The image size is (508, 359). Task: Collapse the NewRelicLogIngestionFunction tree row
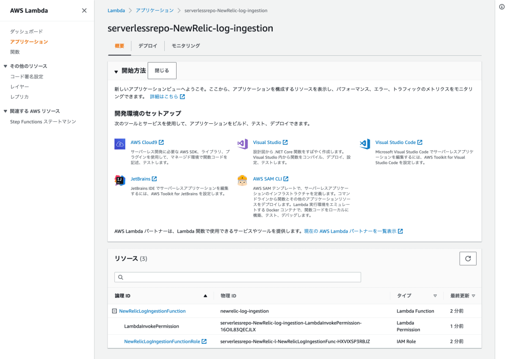(114, 311)
